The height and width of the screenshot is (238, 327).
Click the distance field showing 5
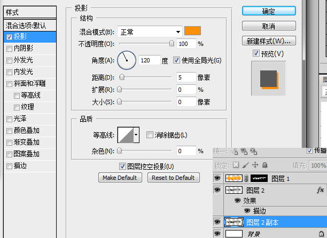186,77
